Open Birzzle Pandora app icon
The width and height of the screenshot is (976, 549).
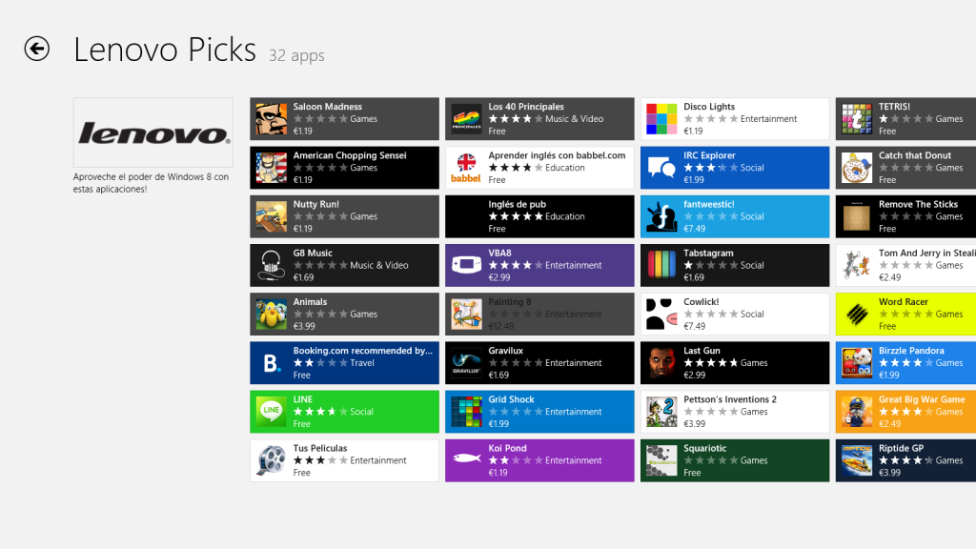tap(857, 363)
